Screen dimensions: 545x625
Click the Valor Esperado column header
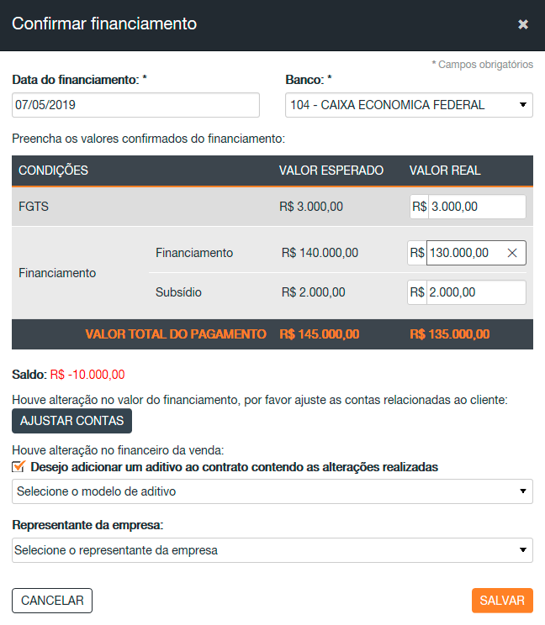pyautogui.click(x=331, y=171)
